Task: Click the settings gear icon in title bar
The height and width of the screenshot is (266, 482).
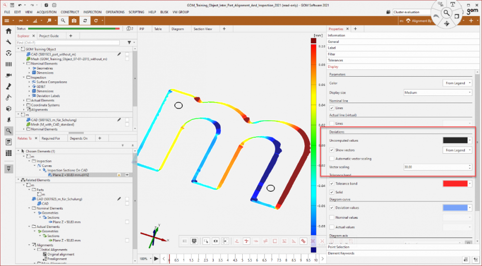Action: [x=45, y=5]
